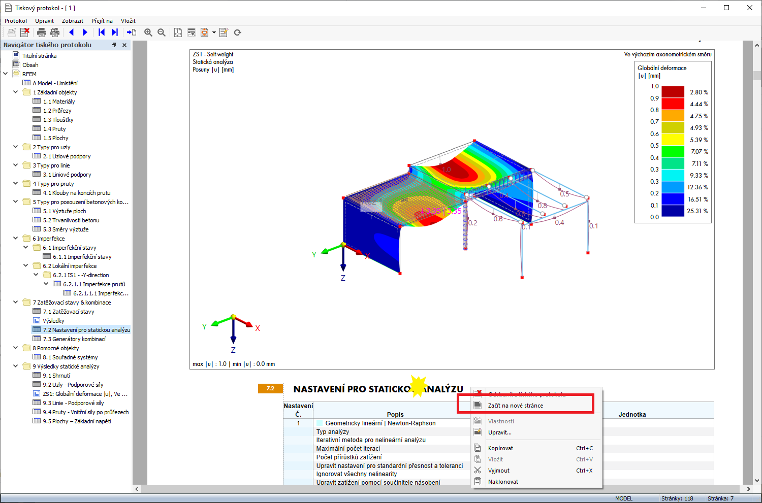Go to the next page with right arrow
The width and height of the screenshot is (762, 503).
point(85,32)
